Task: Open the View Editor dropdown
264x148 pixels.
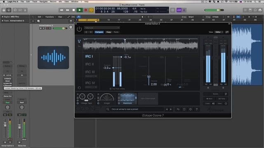Action: (x=219, y=32)
